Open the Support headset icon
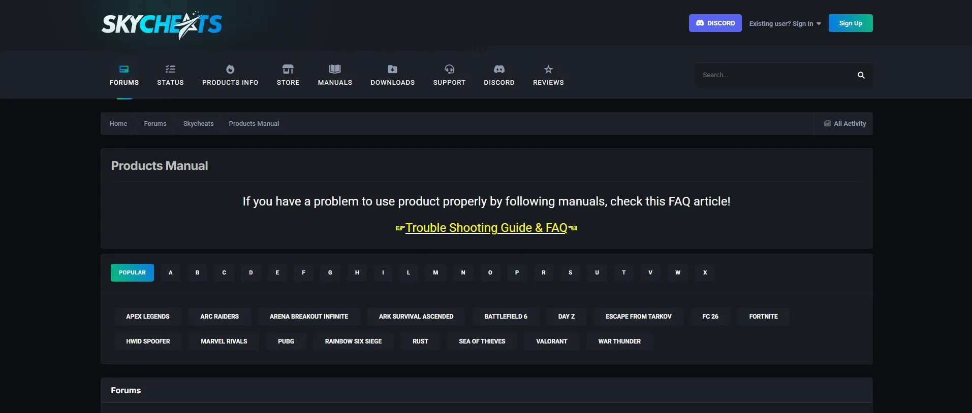Viewport: 972px width, 413px height. (x=449, y=69)
